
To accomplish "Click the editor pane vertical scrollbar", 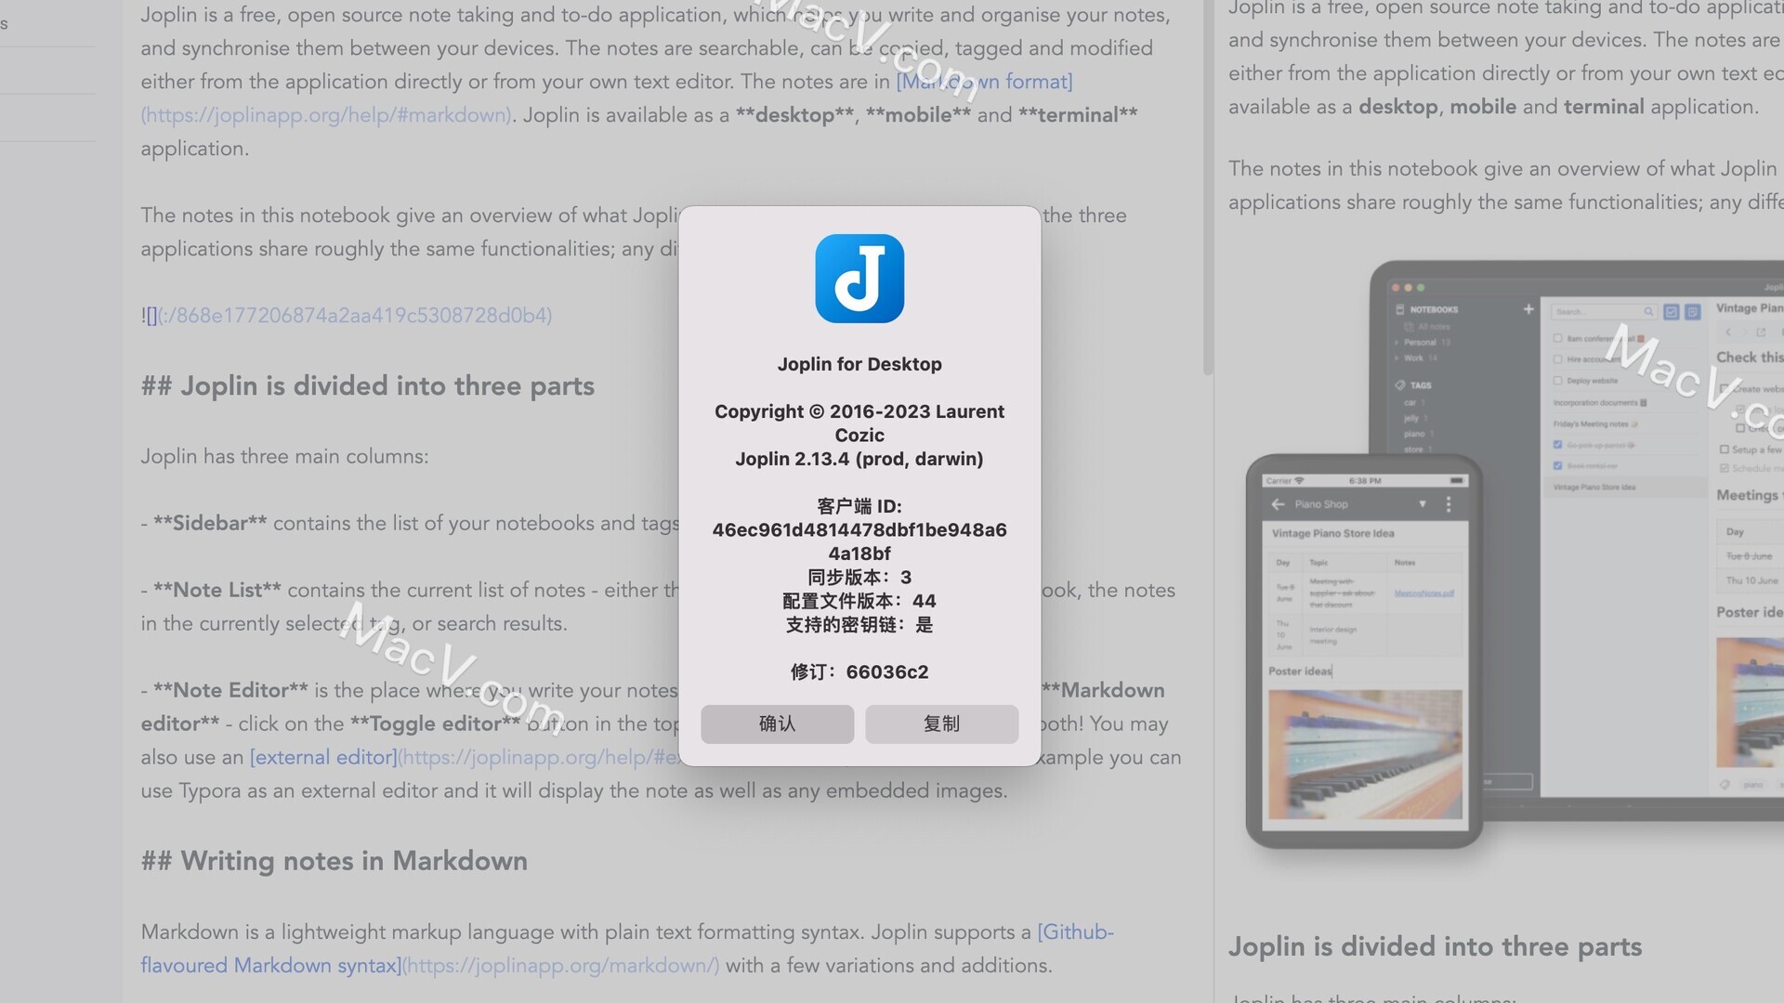I will (1207, 186).
